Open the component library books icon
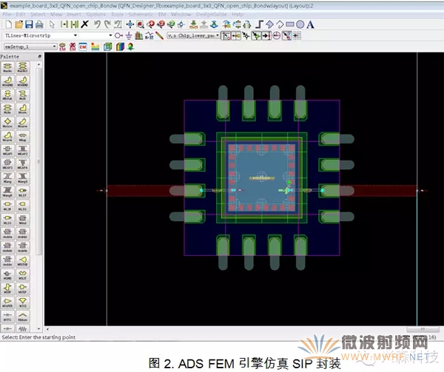Screen dimensions: 444x372 click(x=139, y=35)
